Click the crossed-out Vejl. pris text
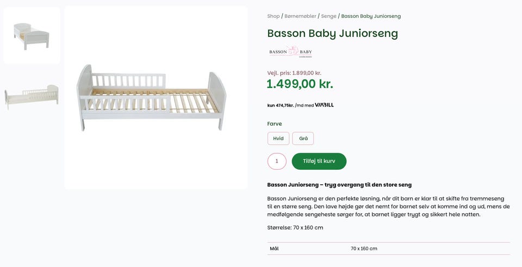The height and width of the screenshot is (267, 522). coord(294,73)
